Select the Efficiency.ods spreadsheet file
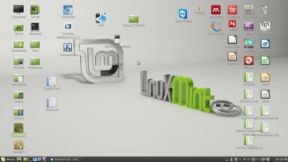288x162 pixels. (x=249, y=94)
